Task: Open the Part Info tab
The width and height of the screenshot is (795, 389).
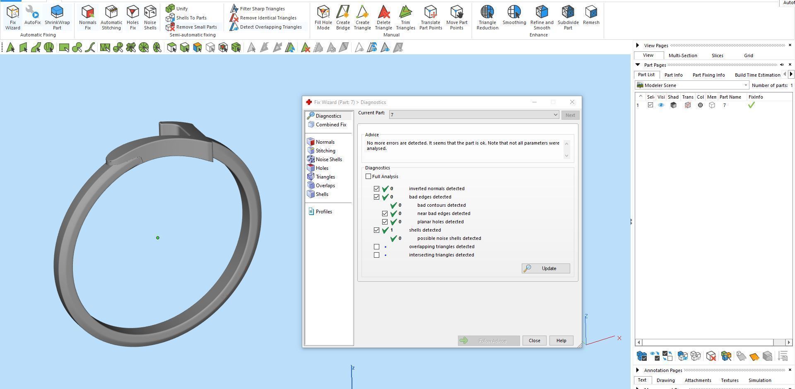Action: (673, 75)
